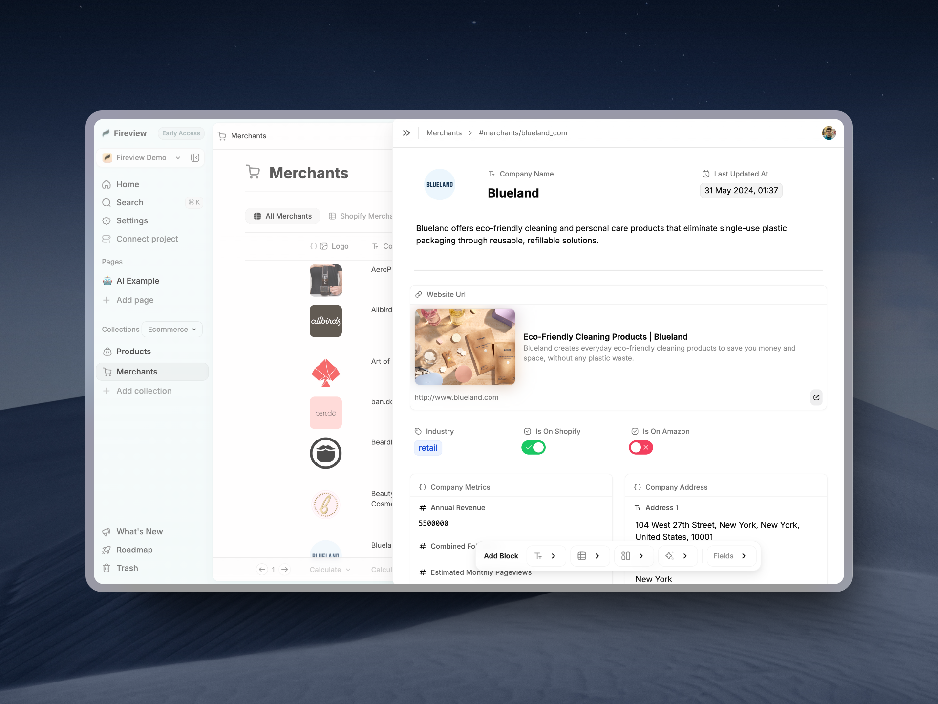The image size is (938, 704).
Task: Click the user avatar in top right
Action: tap(829, 133)
